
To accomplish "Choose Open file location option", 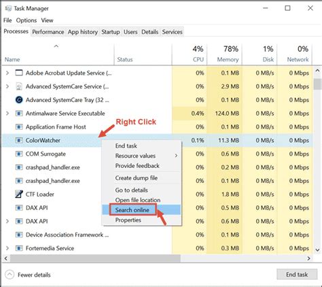I will 141,200.
